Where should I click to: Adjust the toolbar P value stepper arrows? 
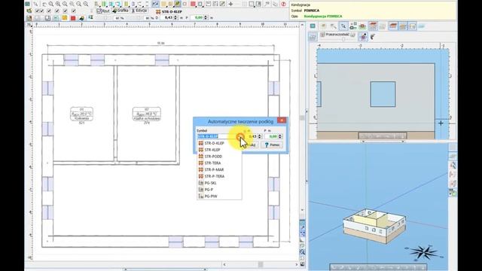pos(206,18)
